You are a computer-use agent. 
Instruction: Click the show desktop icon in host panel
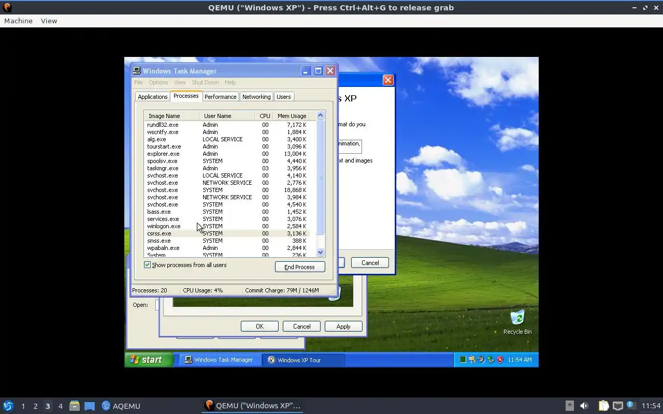tap(90, 406)
